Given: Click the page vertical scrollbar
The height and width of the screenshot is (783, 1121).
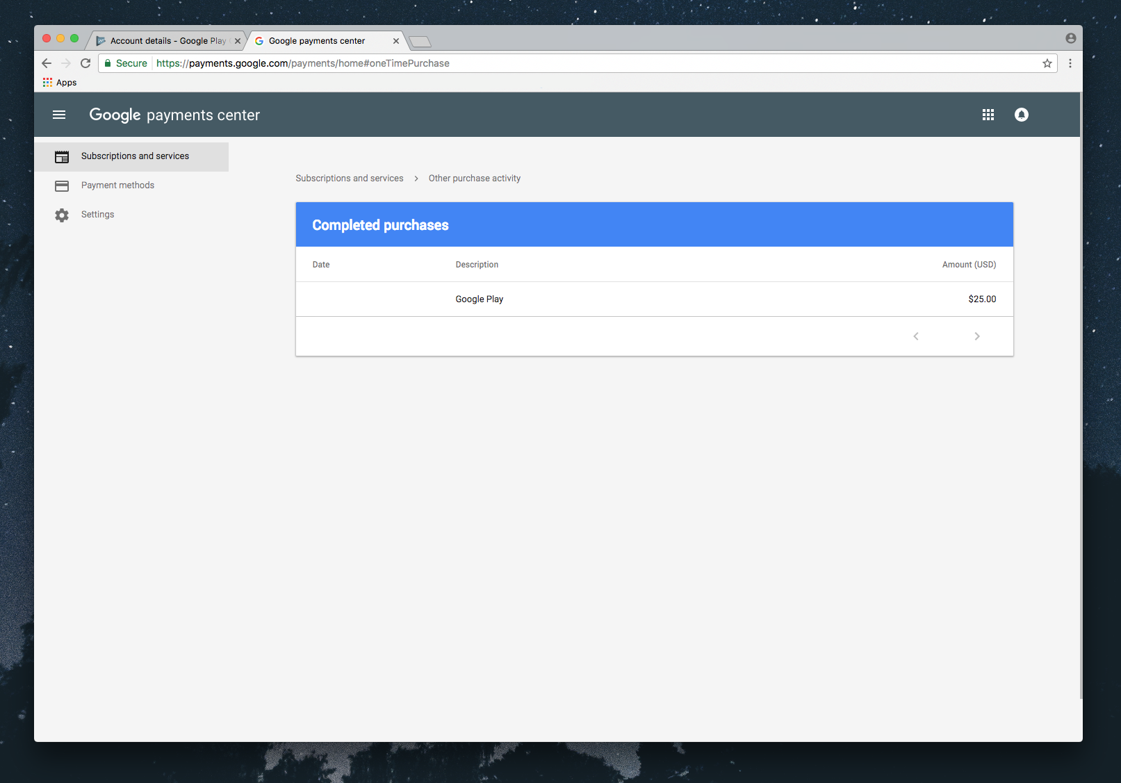Looking at the screenshot, I should [1081, 396].
